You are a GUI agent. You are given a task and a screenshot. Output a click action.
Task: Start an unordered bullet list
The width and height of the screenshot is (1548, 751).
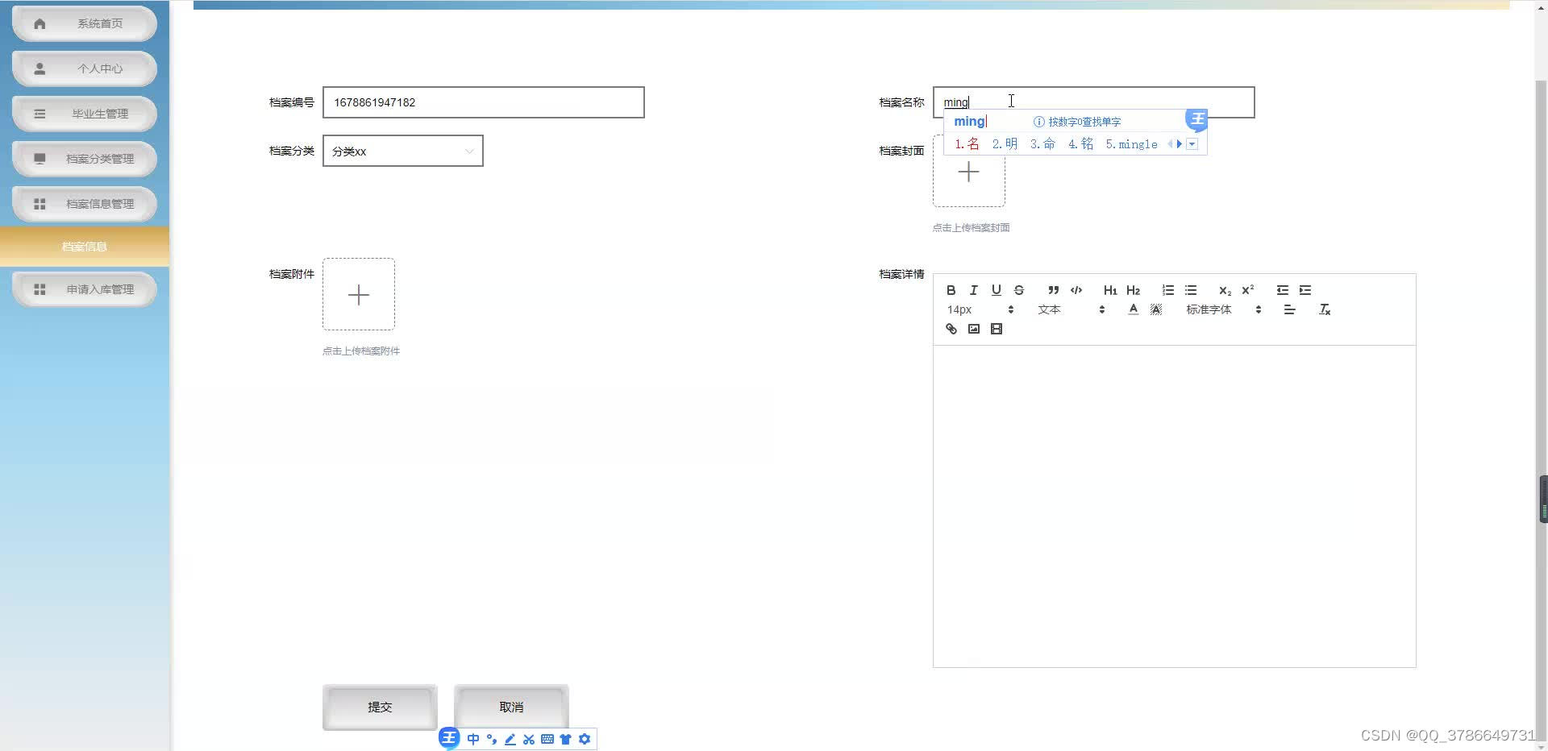[x=1191, y=290]
